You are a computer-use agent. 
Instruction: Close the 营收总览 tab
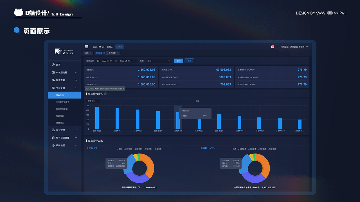coord(104,53)
